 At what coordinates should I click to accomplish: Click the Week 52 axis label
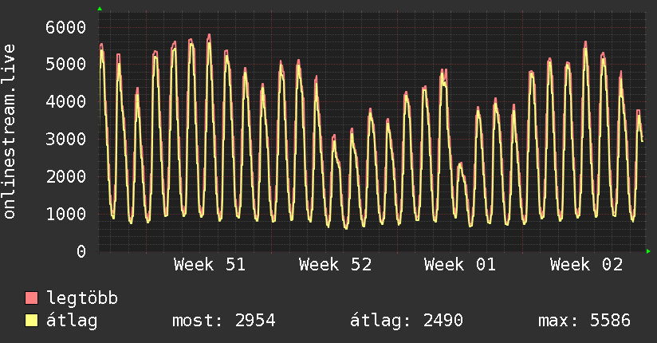click(x=335, y=265)
